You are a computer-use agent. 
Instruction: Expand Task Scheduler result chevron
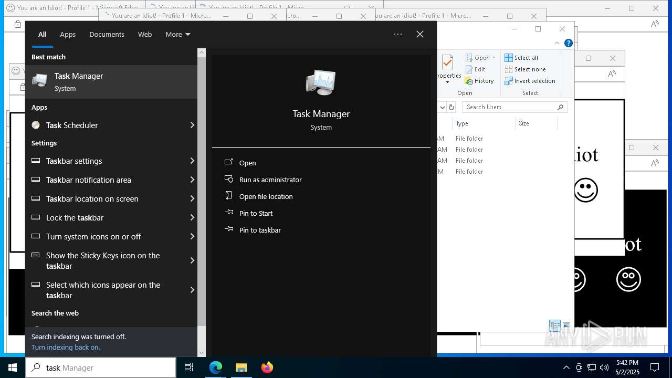click(192, 125)
